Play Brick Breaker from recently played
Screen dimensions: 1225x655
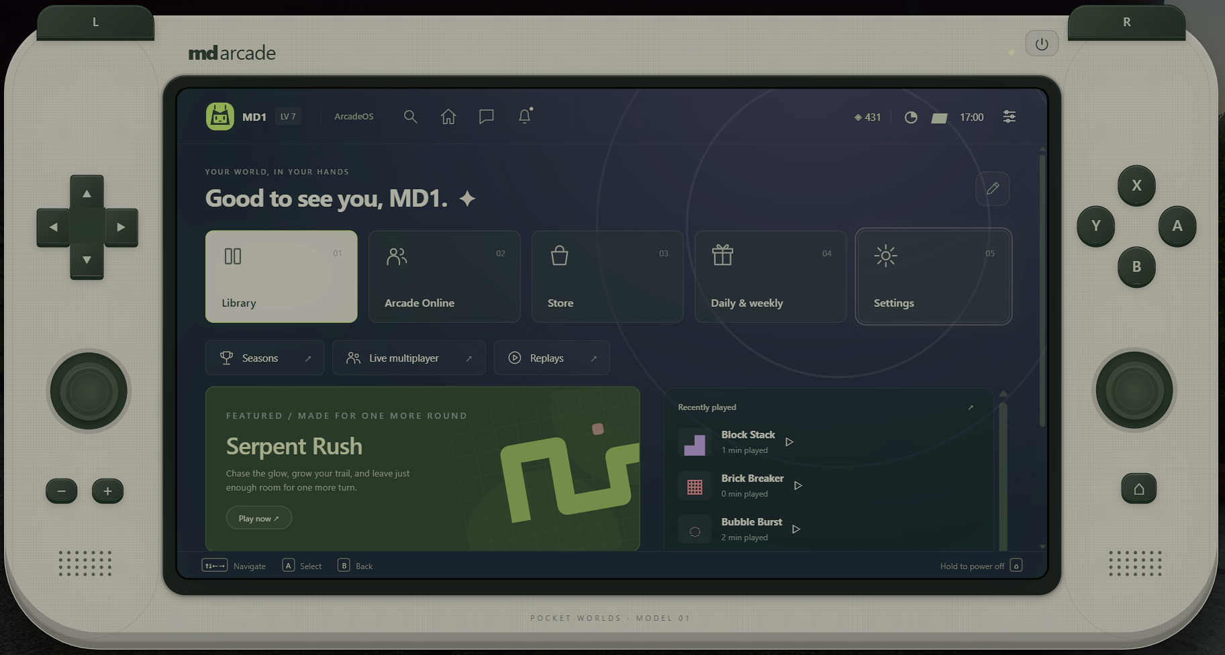(x=798, y=486)
